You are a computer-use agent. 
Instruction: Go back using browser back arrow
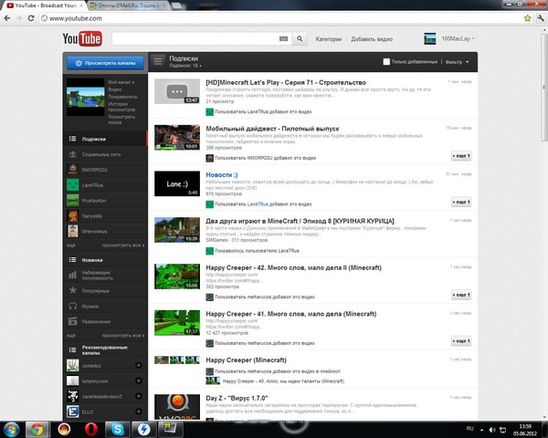(7, 18)
